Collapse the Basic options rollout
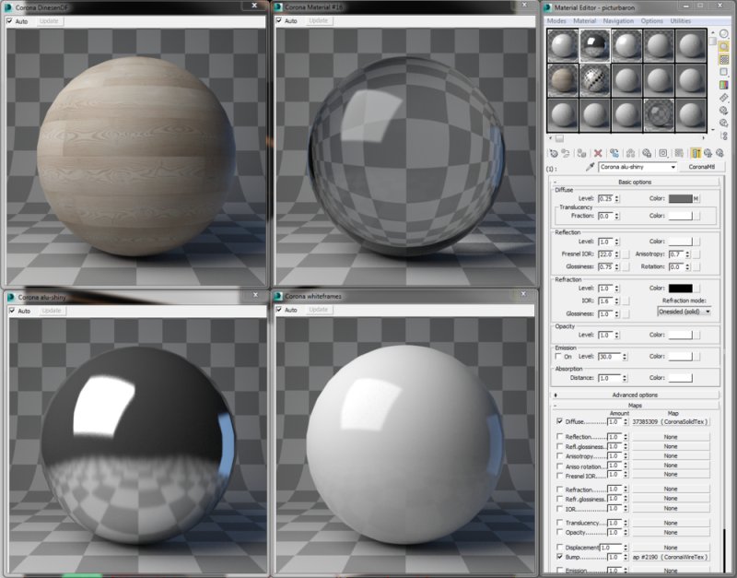This screenshot has width=737, height=578. (x=636, y=182)
